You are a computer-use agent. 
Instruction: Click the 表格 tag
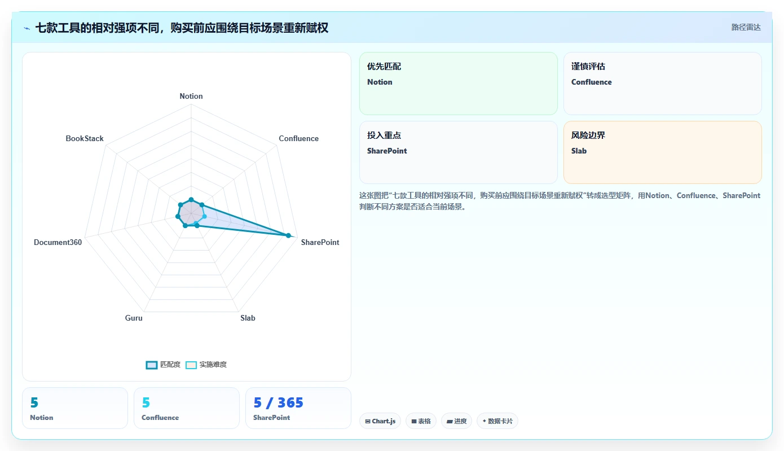(x=421, y=421)
